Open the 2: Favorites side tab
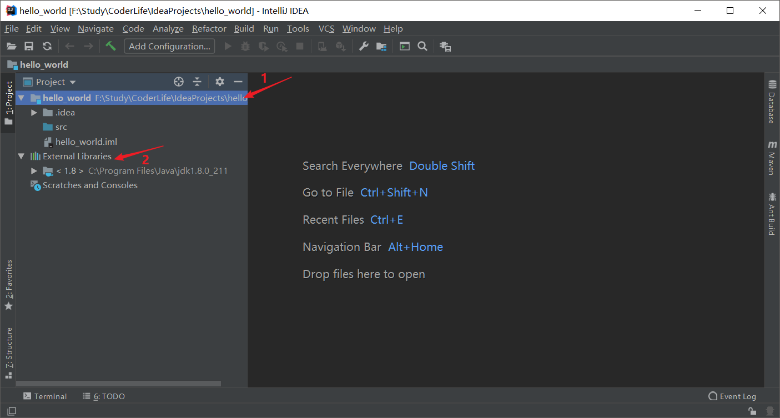 point(8,285)
